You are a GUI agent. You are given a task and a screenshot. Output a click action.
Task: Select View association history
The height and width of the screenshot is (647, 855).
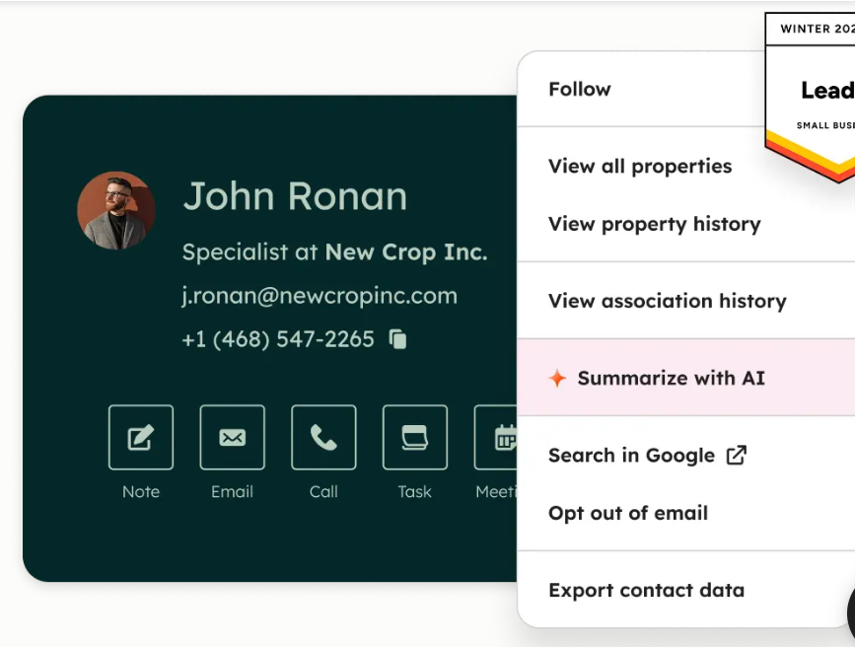[668, 301]
